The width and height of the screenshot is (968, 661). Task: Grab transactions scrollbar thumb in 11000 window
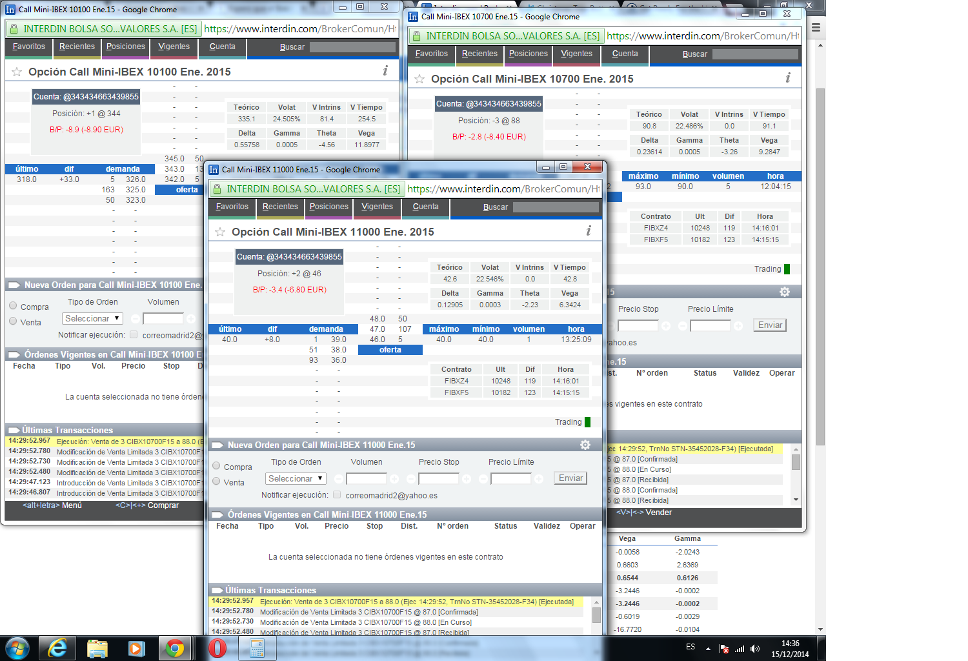(x=597, y=615)
